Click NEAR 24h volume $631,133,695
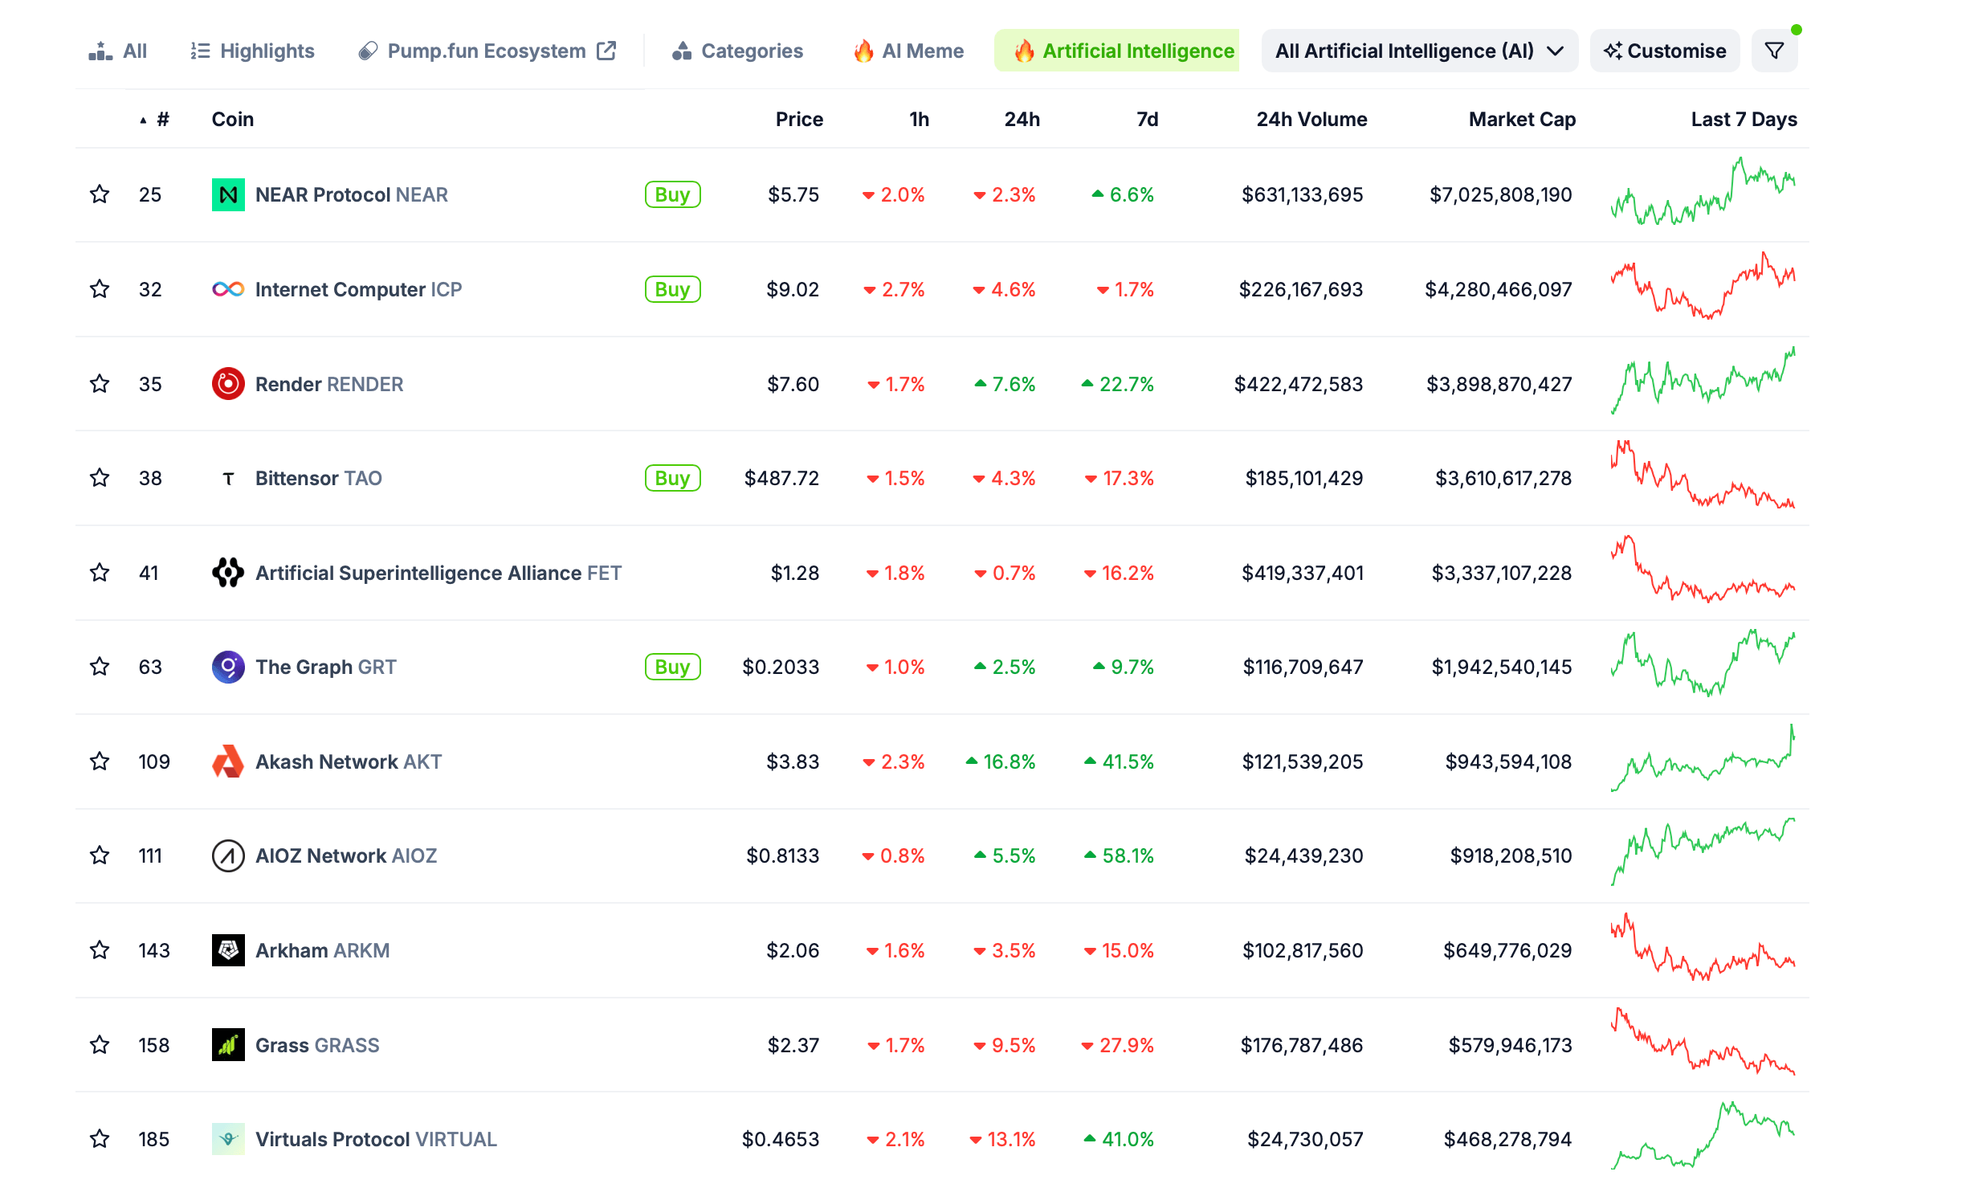The width and height of the screenshot is (1966, 1184). [1302, 194]
